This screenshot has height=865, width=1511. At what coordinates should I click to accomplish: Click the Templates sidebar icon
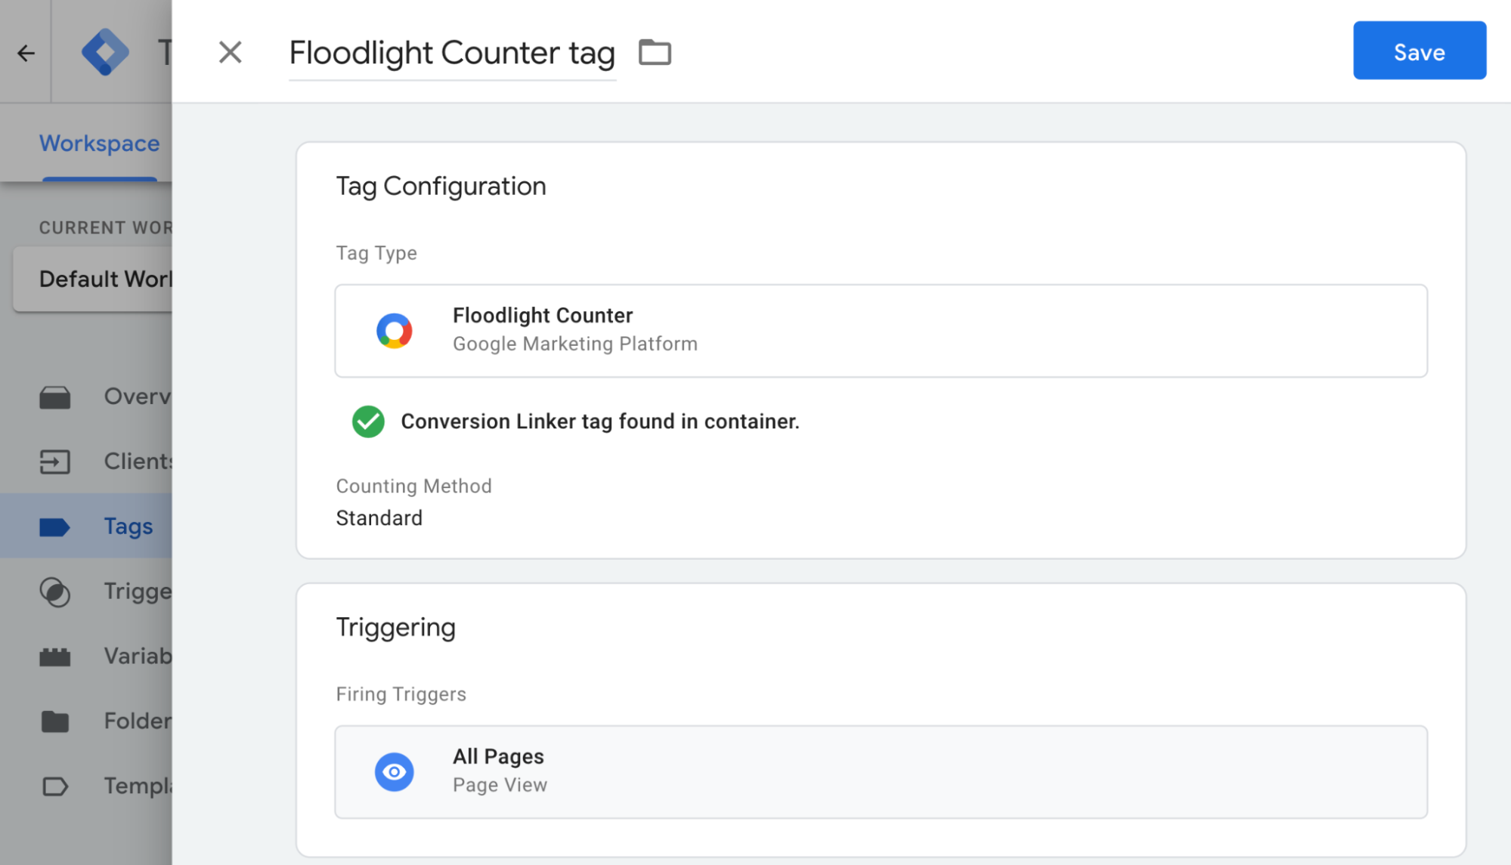(56, 786)
